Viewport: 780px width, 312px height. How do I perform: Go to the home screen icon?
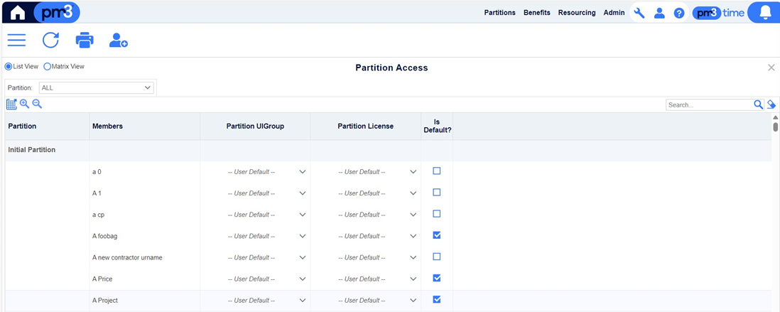pos(18,13)
